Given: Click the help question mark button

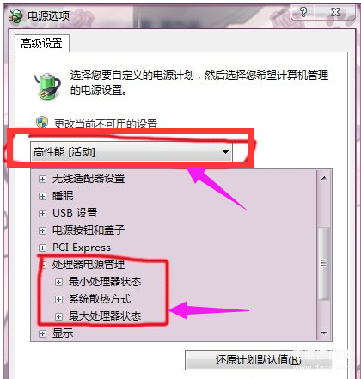Looking at the screenshot, I should [x=303, y=12].
